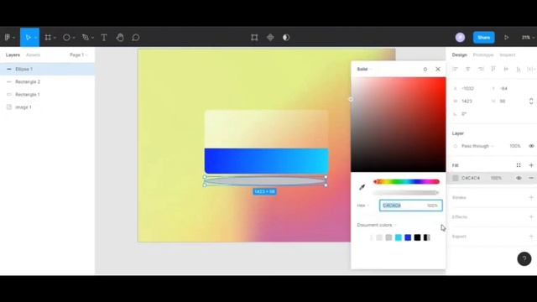Click the Align vertical centers icon
This screenshot has width=537, height=302.
(x=506, y=69)
